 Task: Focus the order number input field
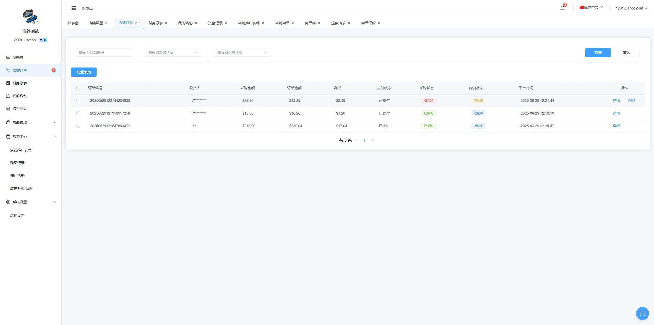[104, 53]
